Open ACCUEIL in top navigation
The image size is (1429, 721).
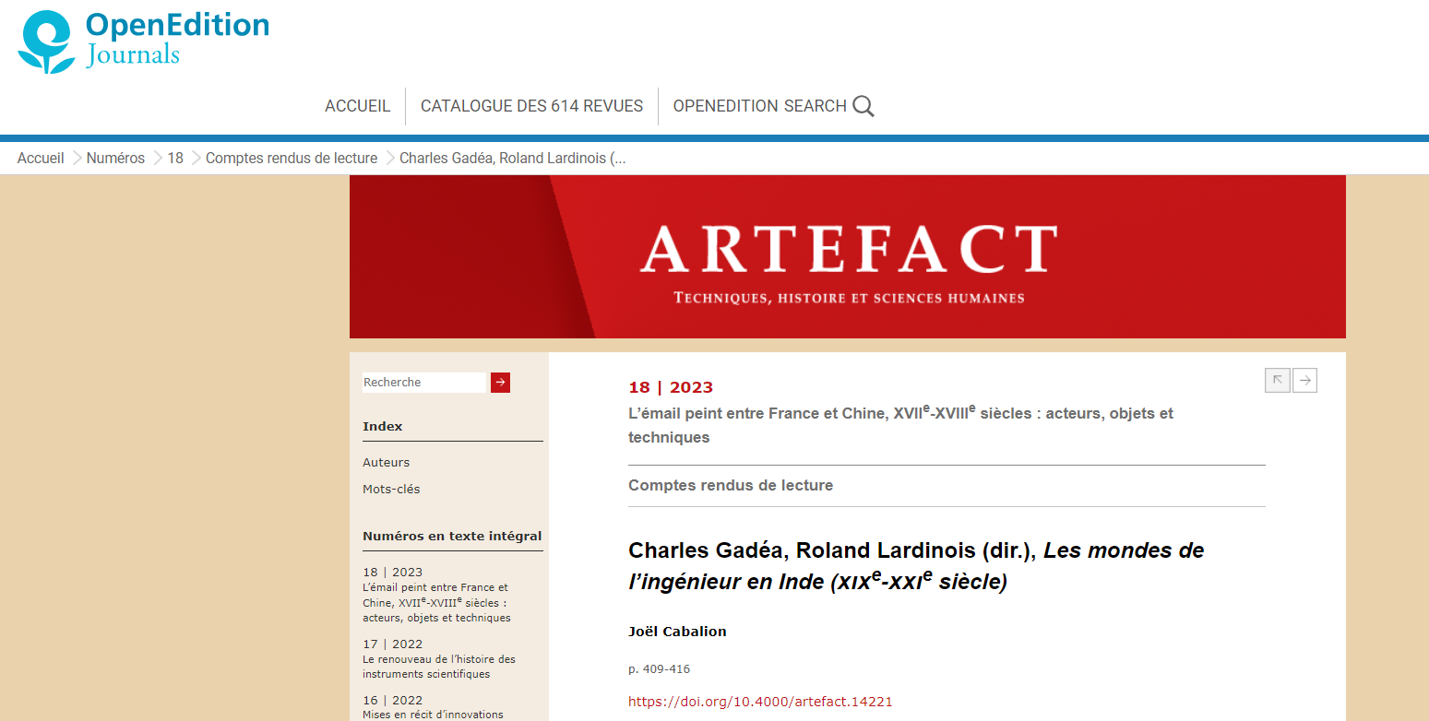point(357,106)
